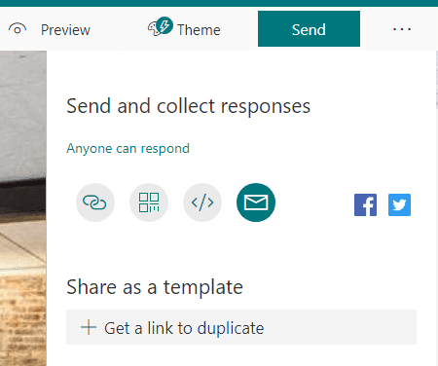Click the Share as a template heading
Screen dimensions: 438x366
(155, 287)
